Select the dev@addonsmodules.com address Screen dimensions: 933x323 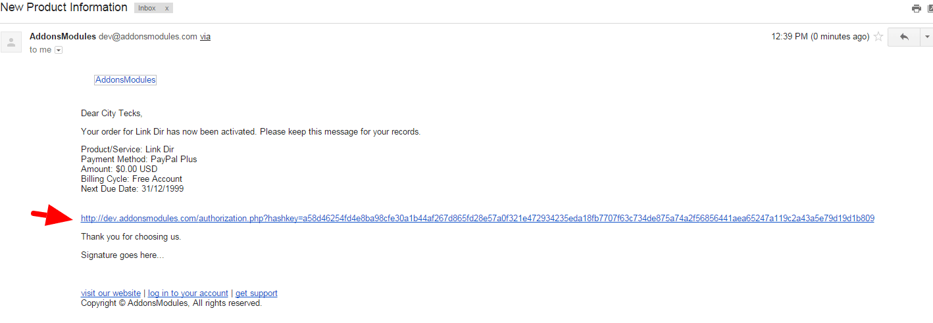point(148,37)
